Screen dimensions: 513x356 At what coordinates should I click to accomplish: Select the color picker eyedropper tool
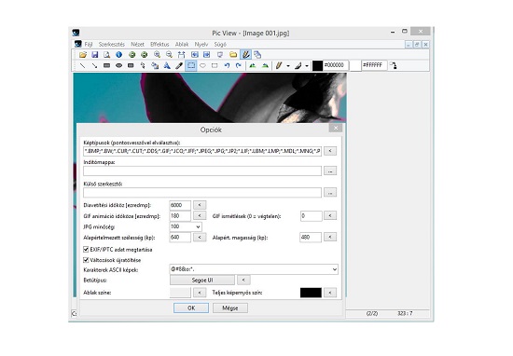179,66
